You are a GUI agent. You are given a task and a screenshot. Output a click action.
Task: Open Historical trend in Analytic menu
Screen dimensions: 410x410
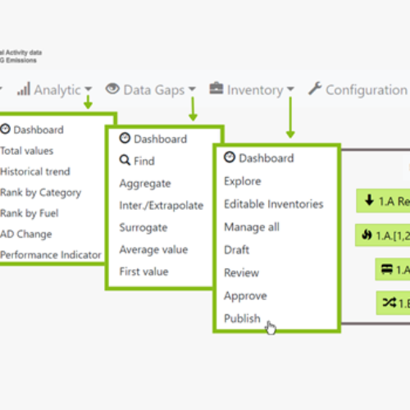(35, 171)
